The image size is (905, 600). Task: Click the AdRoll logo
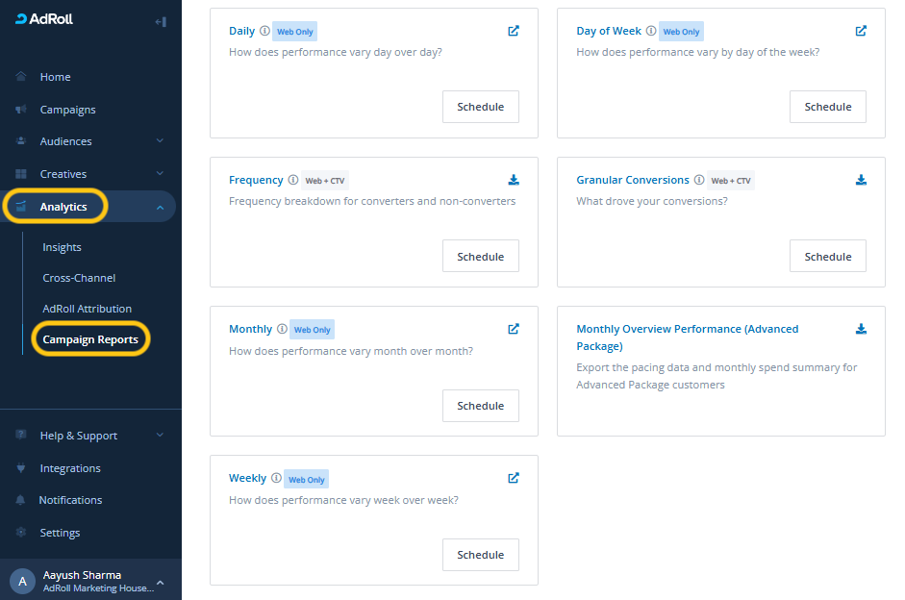point(44,19)
